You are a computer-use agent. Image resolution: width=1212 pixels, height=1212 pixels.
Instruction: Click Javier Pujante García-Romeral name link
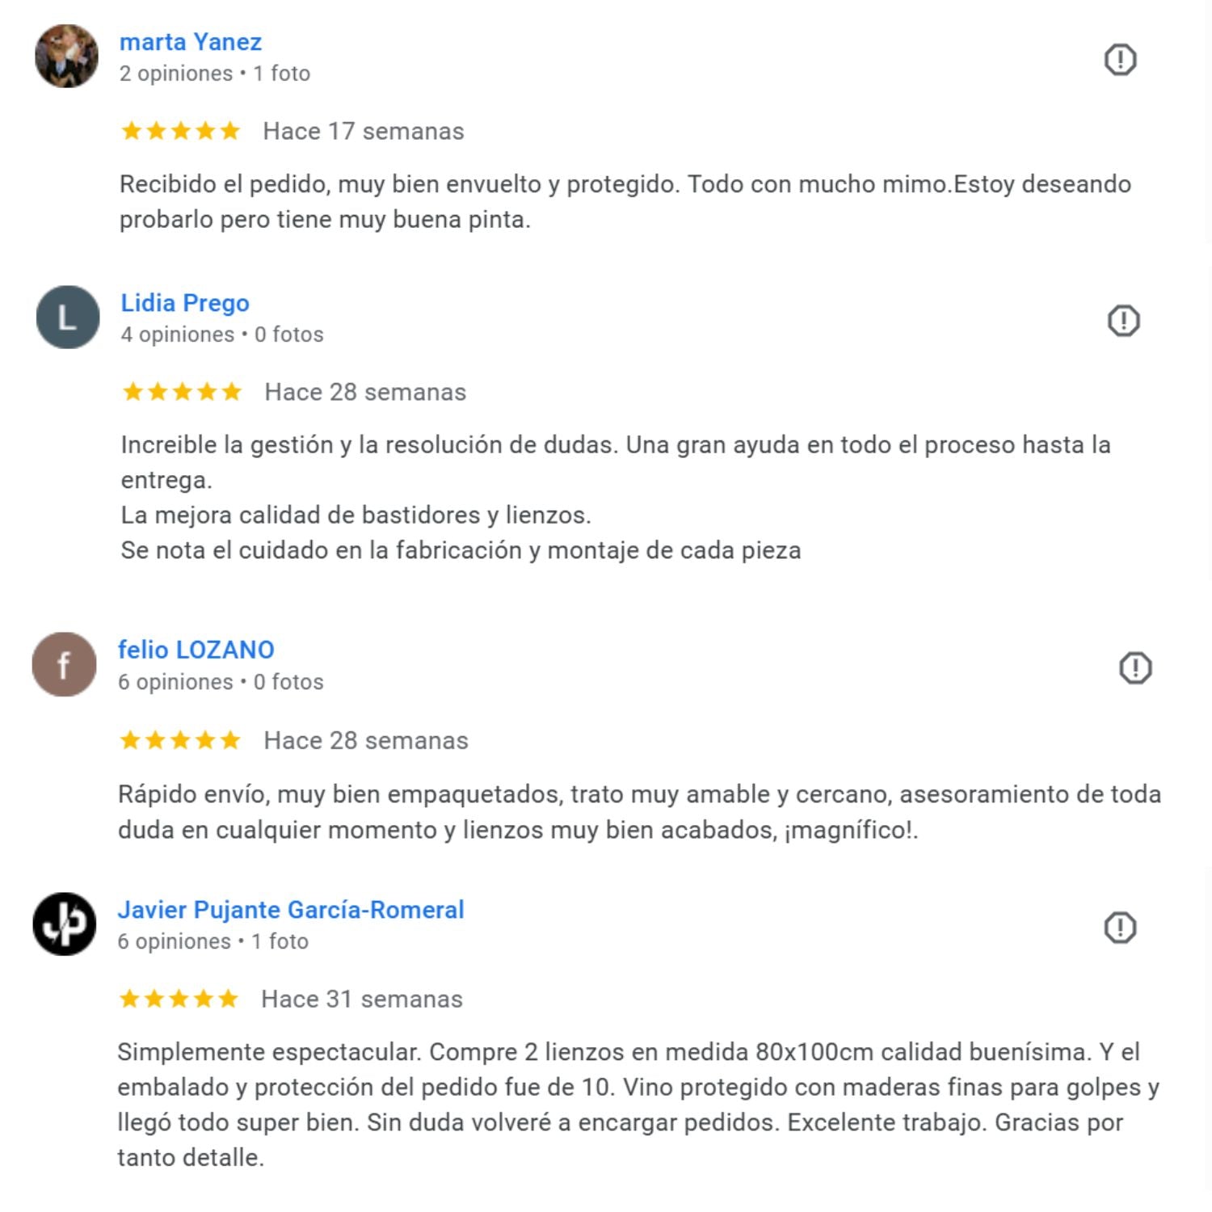(291, 910)
